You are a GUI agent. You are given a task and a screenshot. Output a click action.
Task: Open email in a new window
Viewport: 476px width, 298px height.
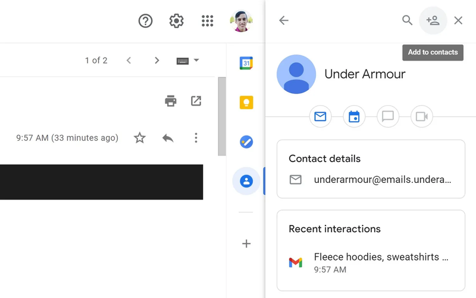(196, 101)
